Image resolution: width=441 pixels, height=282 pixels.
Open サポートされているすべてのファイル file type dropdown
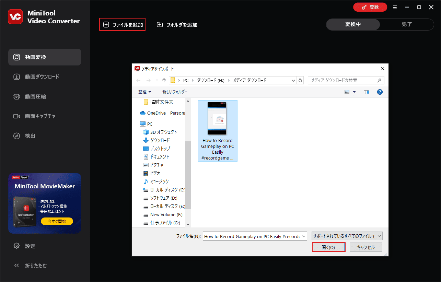347,236
